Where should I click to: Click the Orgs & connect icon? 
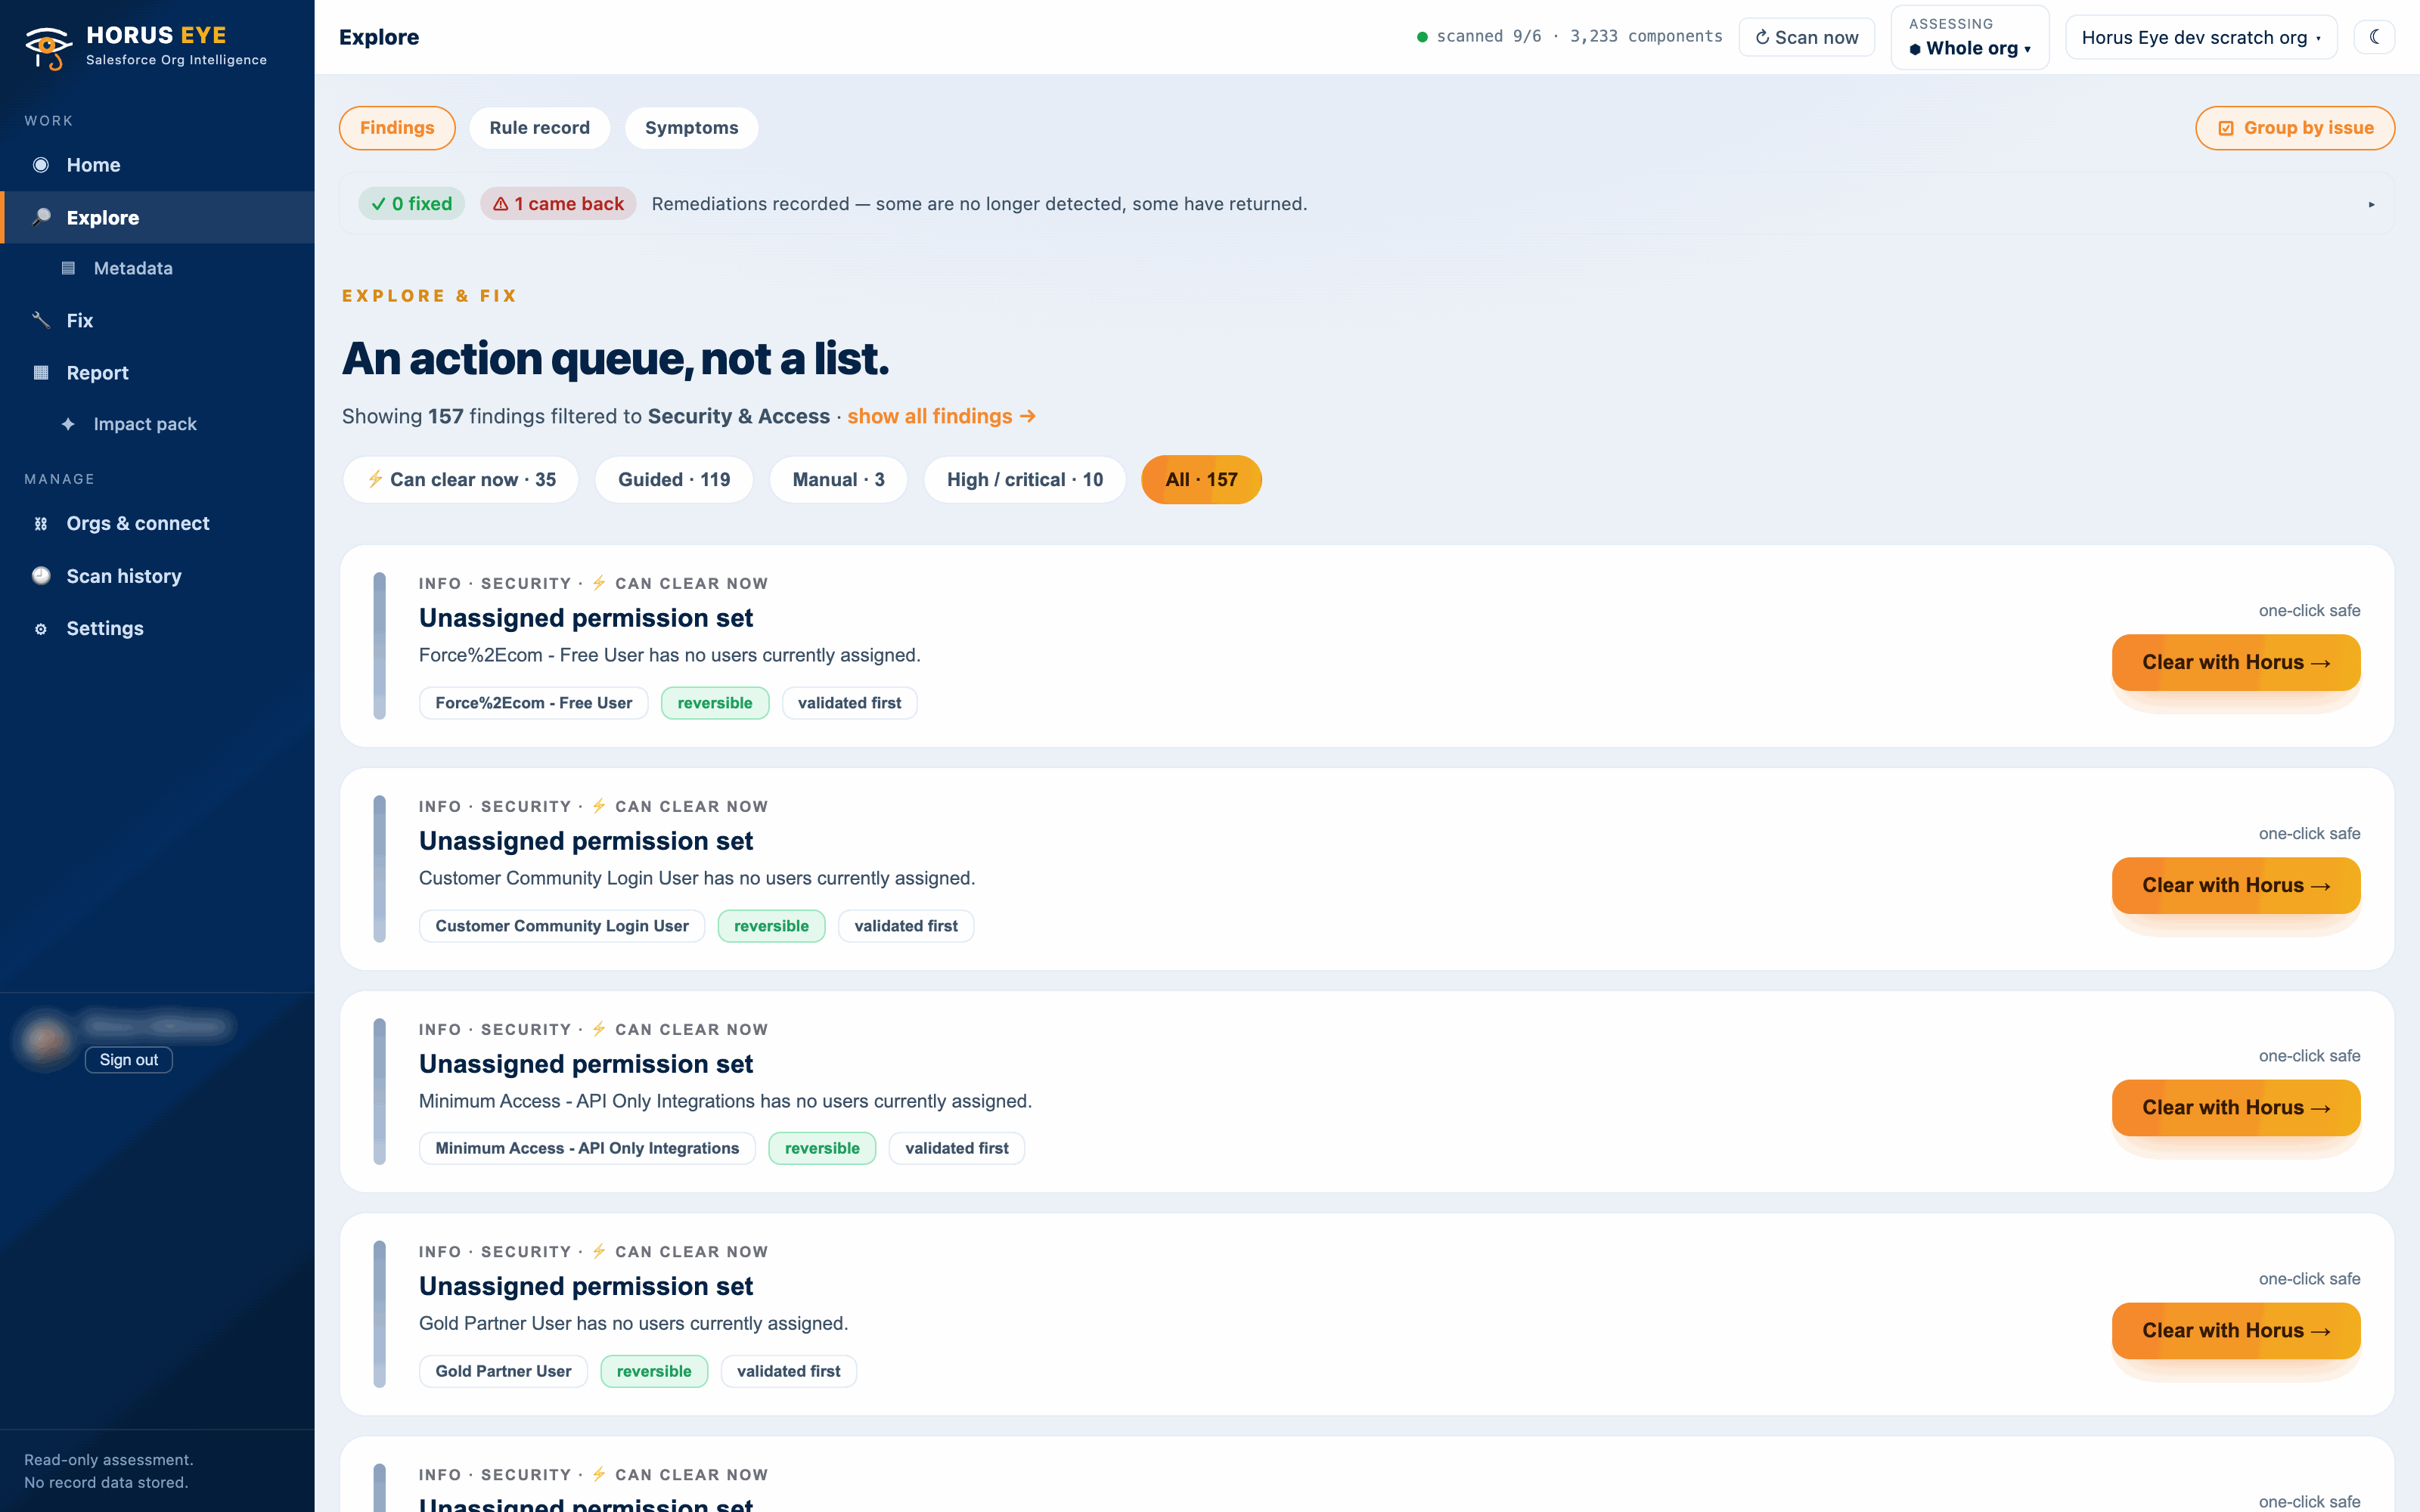tap(41, 524)
